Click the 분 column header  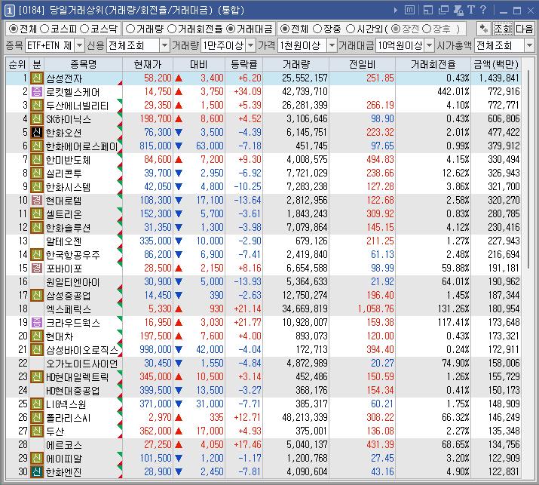36,64
